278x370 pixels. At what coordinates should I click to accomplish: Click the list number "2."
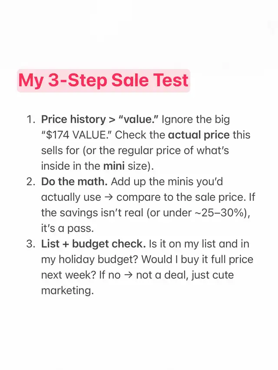31,181
